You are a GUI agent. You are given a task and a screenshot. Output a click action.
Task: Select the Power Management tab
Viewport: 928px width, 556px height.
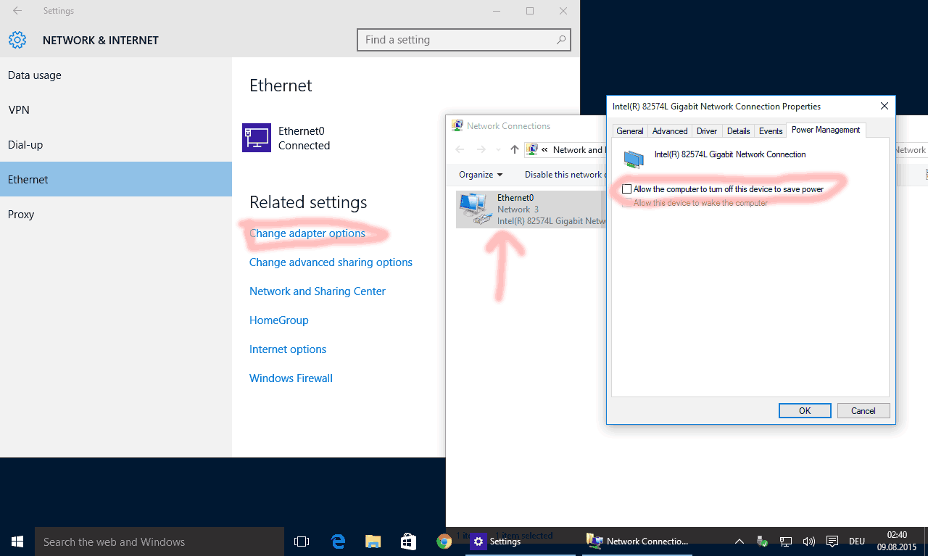click(x=826, y=130)
